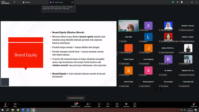Open the More options menu
The width and height of the screenshot is (199, 112).
tap(135, 105)
